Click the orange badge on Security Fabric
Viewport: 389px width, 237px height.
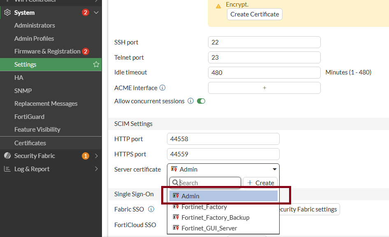[86, 156]
